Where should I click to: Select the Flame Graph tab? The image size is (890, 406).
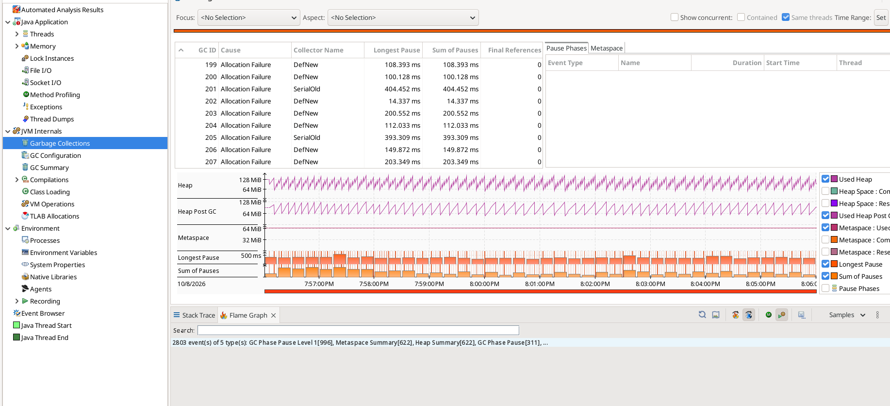248,315
